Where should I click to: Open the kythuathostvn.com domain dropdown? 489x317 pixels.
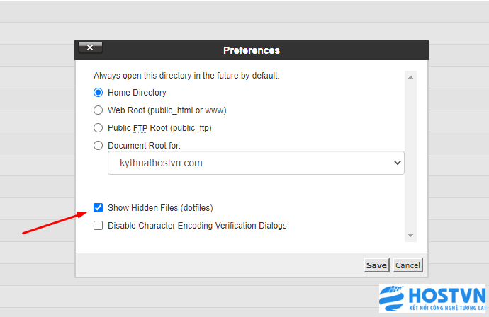point(256,163)
